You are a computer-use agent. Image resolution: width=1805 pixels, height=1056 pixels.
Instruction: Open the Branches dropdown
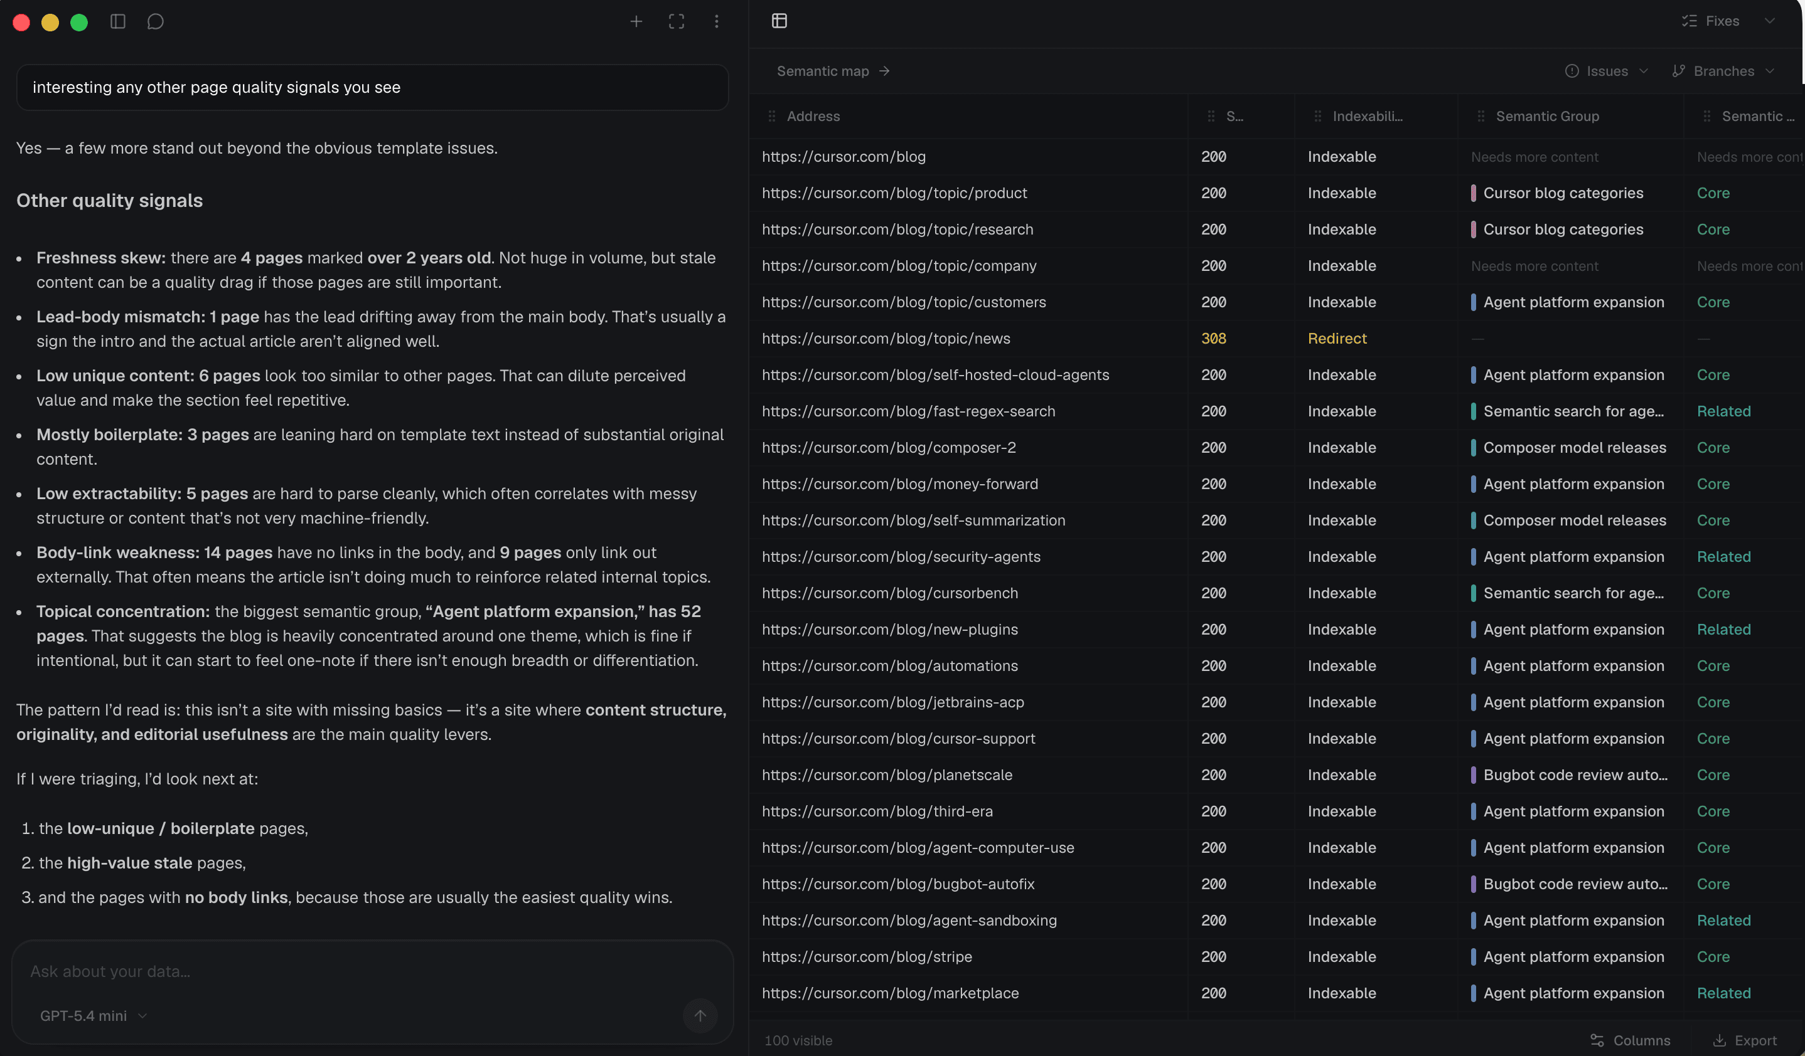pyautogui.click(x=1723, y=71)
